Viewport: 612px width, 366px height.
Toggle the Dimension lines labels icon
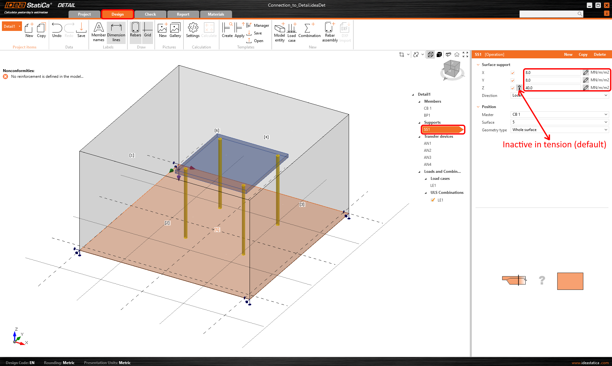click(116, 32)
